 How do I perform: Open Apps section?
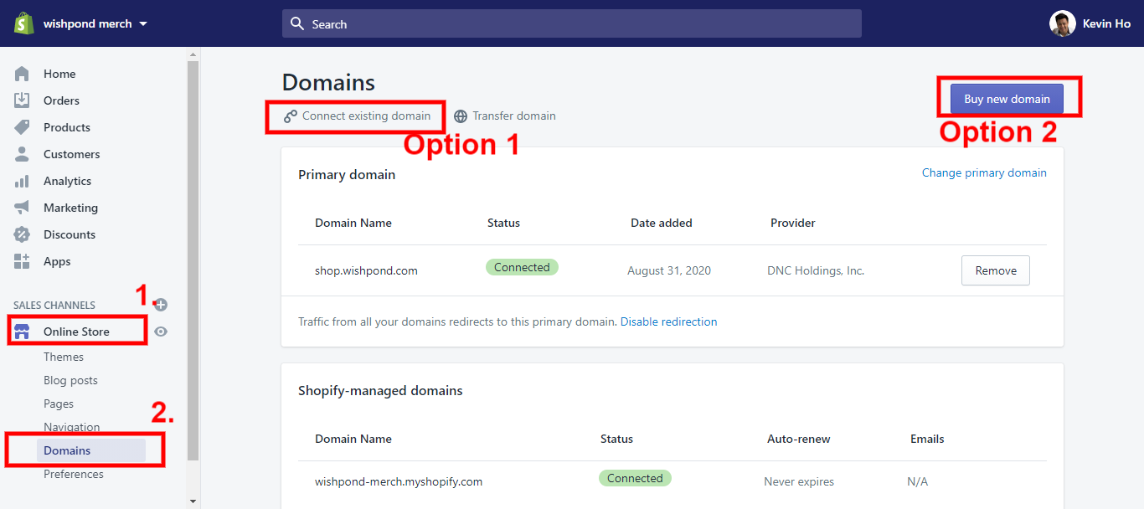pos(57,261)
